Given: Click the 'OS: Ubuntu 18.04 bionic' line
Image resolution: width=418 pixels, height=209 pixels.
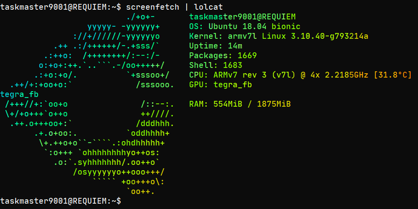Looking at the screenshot, I should [245, 27].
